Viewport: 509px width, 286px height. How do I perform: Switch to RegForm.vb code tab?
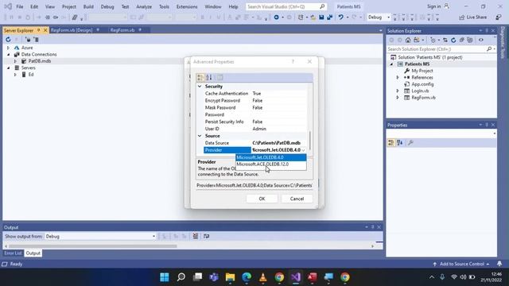click(122, 30)
